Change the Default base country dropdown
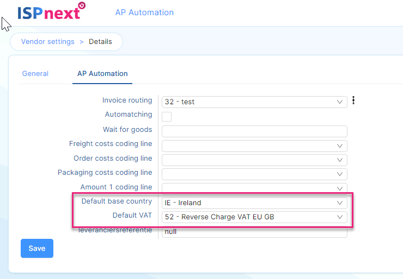The height and width of the screenshot is (279, 403). coord(254,202)
